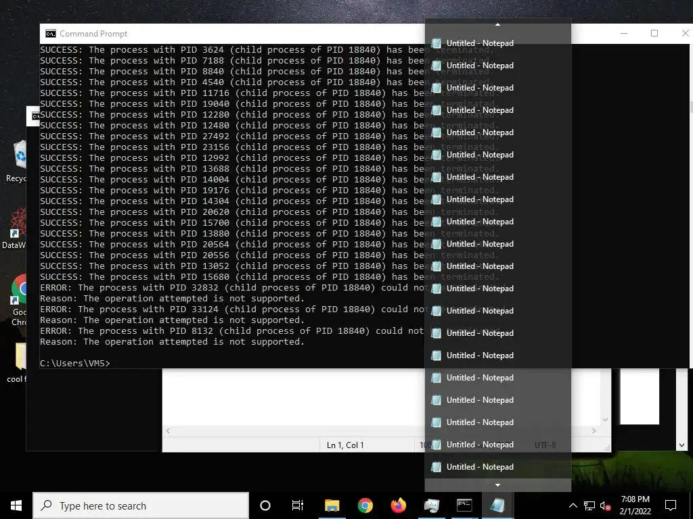This screenshot has height=519, width=693.
Task: Switch to Command Prompt taskbar icon
Action: [464, 505]
